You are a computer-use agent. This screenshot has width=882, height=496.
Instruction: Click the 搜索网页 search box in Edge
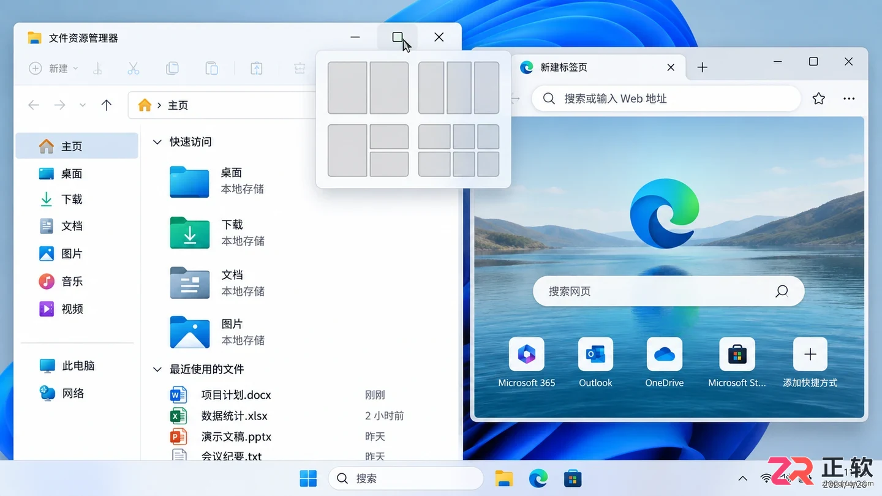pyautogui.click(x=668, y=291)
